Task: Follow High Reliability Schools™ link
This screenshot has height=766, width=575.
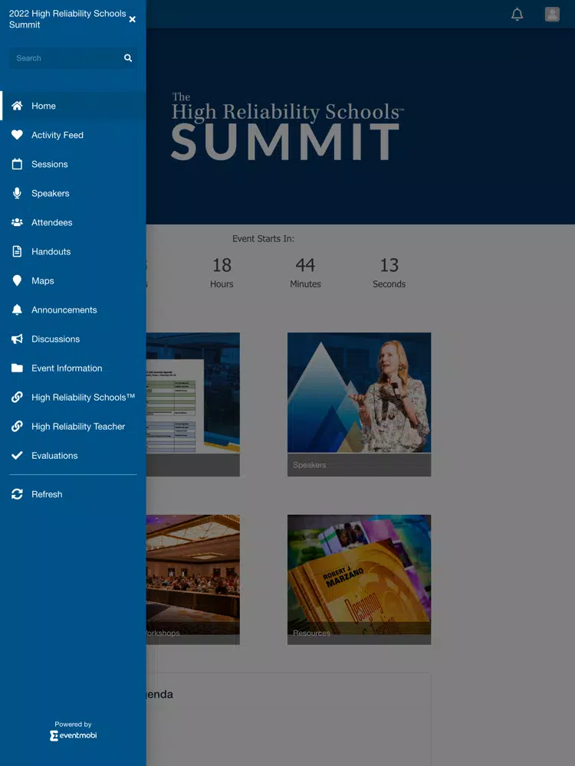Action: coord(74,397)
